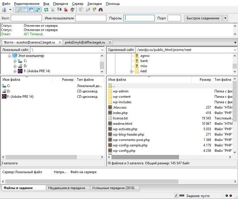Expand the remote site path dropdown
The height and width of the screenshot is (199, 238).
pos(235,50)
